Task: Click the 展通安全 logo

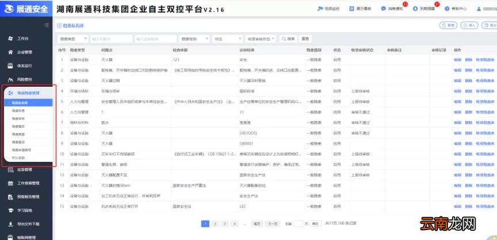Action: 26,9
